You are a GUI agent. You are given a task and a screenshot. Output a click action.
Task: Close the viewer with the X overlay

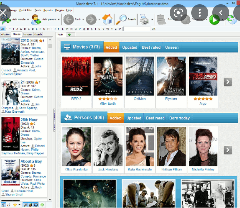(3, 13)
